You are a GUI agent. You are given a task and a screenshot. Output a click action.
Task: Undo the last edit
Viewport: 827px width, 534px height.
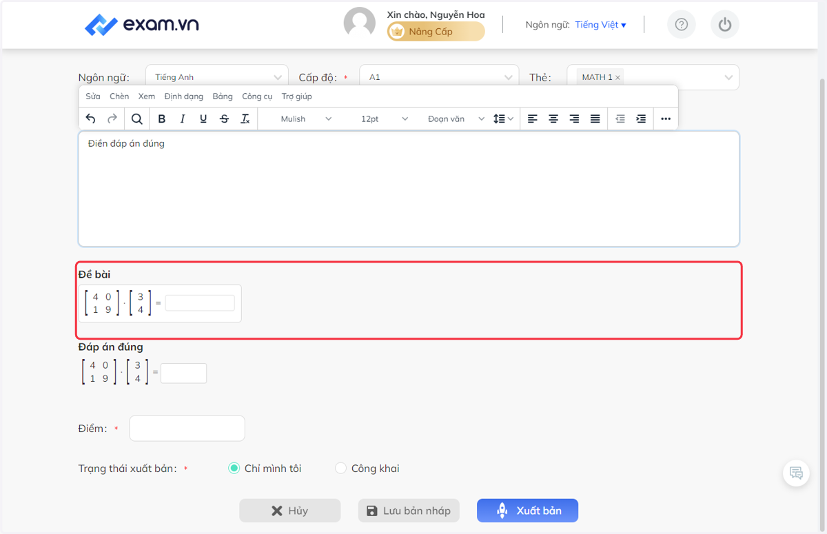pos(91,119)
